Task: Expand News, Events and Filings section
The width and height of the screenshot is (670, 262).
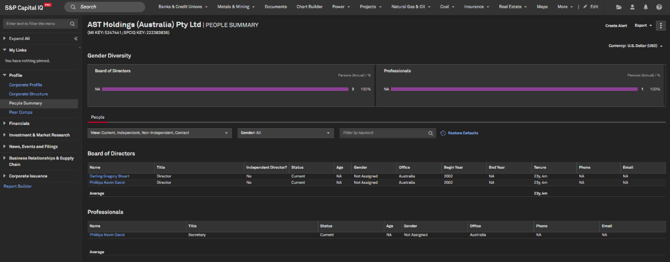Action: (x=4, y=147)
